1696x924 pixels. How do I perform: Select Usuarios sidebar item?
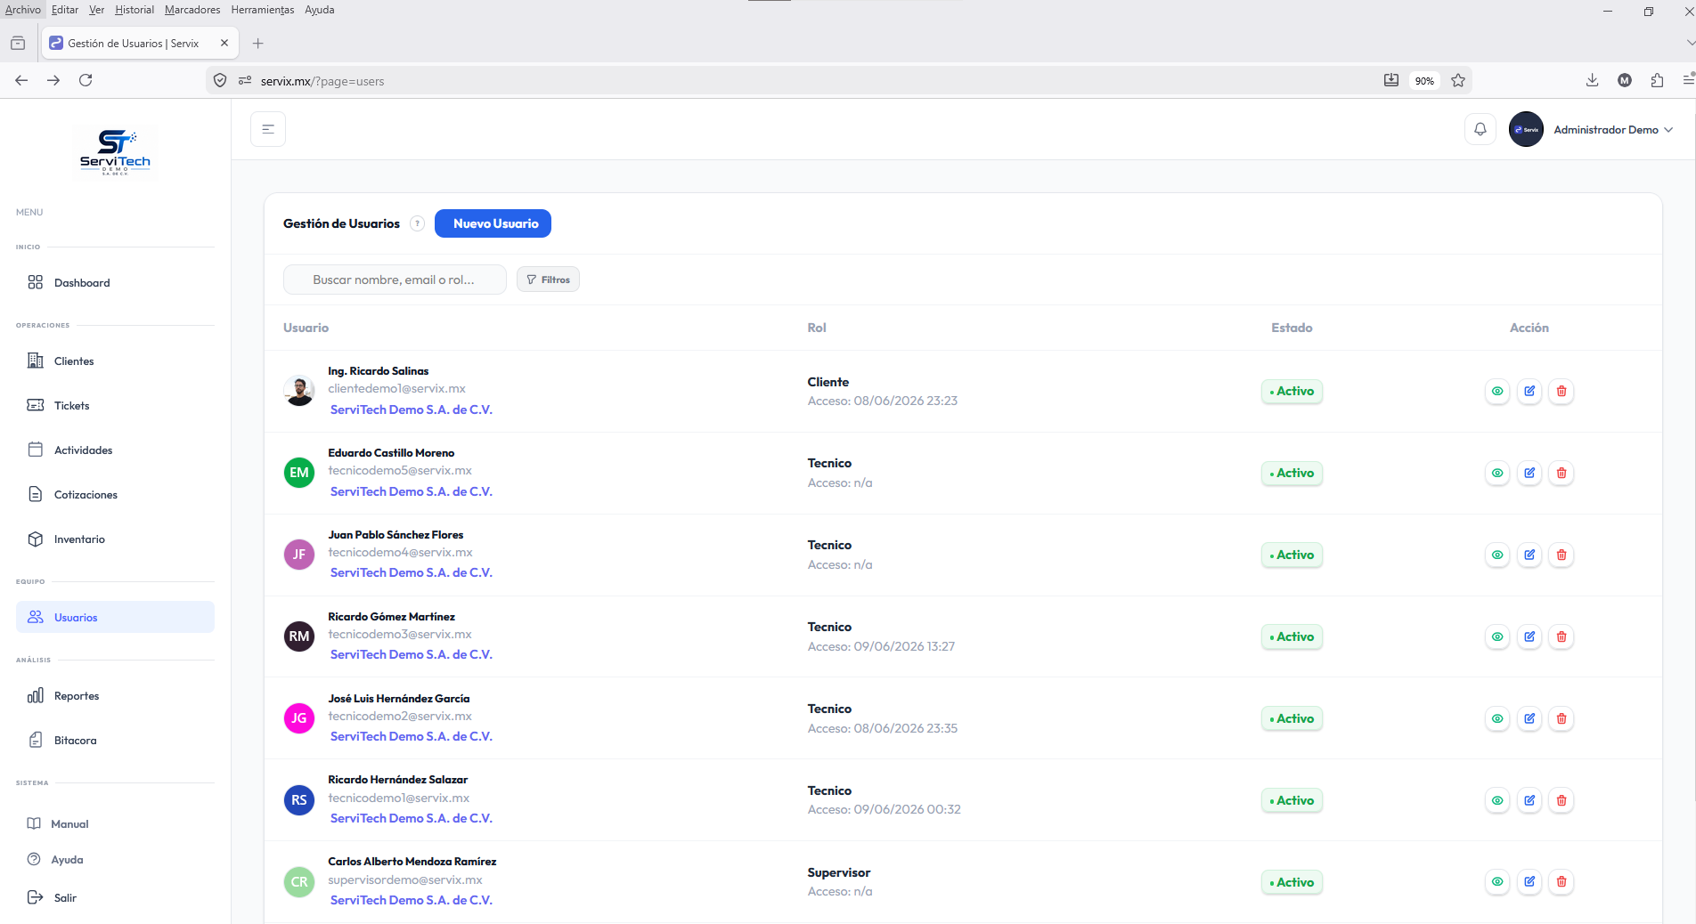[115, 617]
